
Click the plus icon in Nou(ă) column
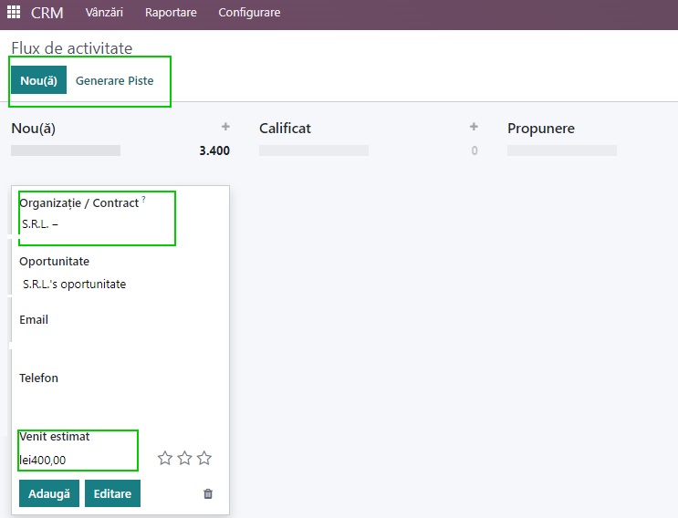click(225, 127)
